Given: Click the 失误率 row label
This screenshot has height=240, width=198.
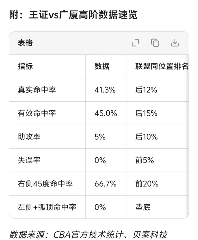Looking at the screenshot, I should pyautogui.click(x=29, y=160).
